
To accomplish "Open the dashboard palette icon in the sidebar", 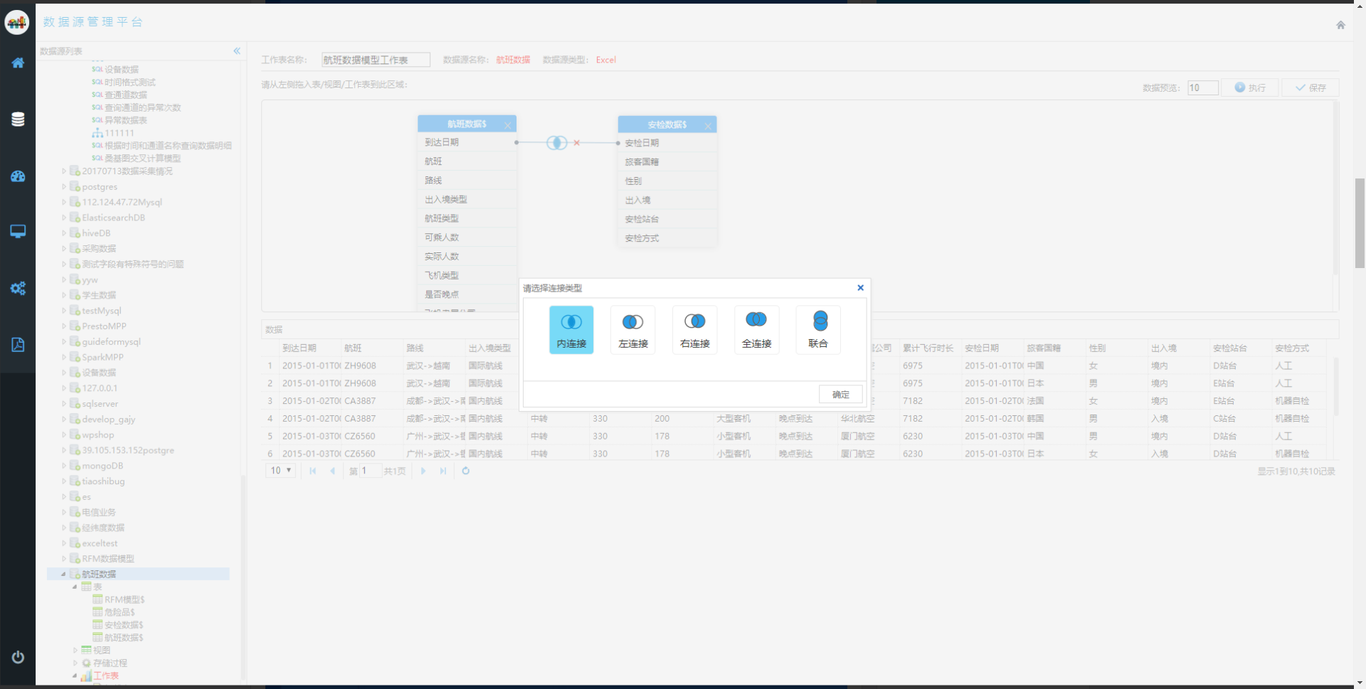I will tap(18, 176).
